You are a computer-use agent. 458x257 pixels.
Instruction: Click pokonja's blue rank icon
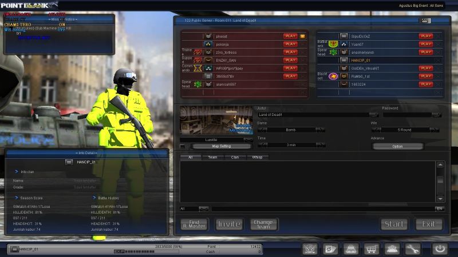pos(208,45)
